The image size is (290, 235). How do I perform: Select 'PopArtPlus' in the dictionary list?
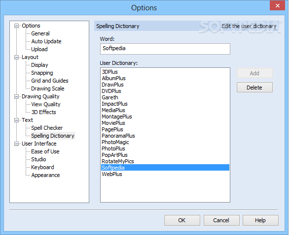tap(165, 155)
